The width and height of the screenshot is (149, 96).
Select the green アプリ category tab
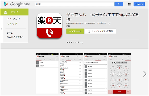tap(14, 12)
